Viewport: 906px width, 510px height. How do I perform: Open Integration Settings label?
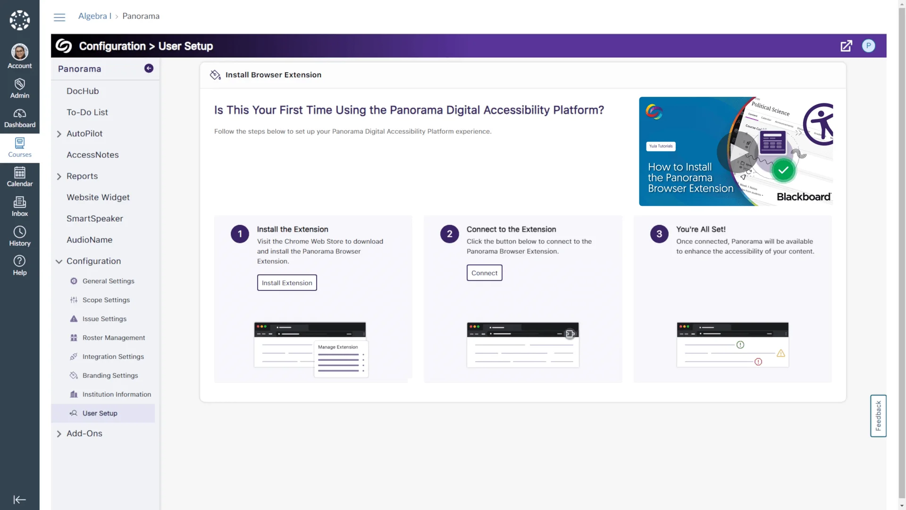coord(113,357)
